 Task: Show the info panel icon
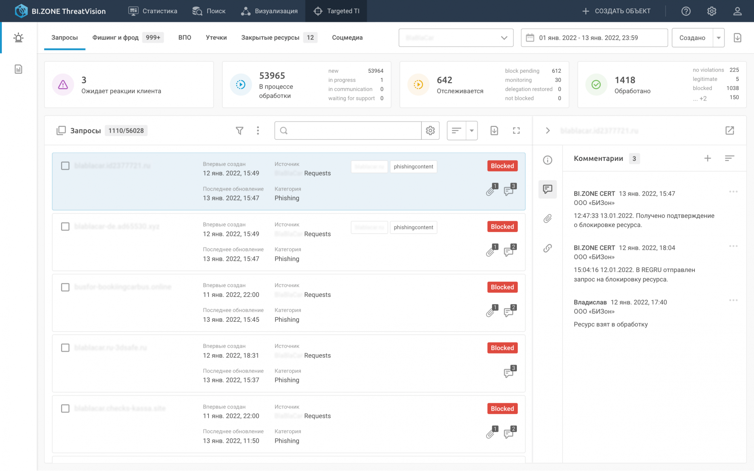[547, 160]
